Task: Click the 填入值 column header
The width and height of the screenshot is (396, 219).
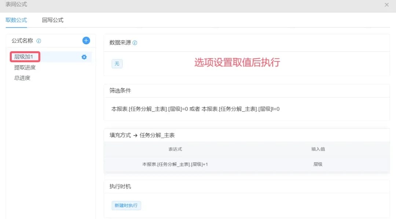Action: click(x=318, y=149)
